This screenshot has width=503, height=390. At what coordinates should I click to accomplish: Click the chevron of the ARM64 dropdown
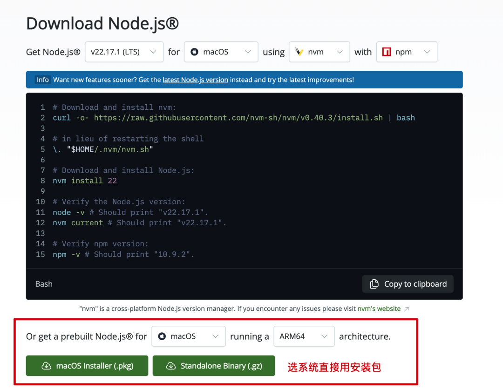(324, 336)
